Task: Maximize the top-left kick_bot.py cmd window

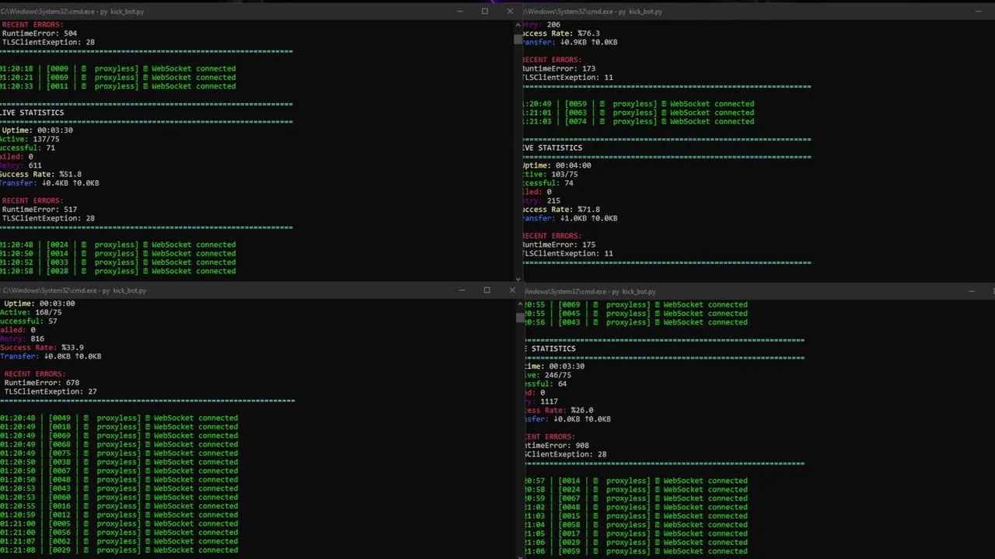Action: 485,12
